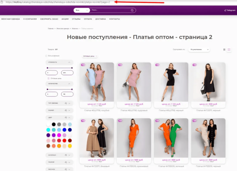Expand the 'Рисунок' filter section

(69, 169)
